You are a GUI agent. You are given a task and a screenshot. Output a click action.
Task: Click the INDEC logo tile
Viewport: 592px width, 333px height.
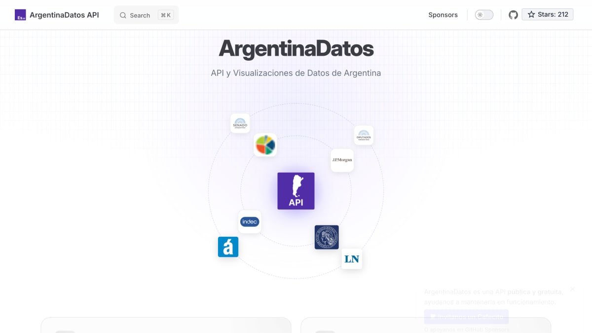250,222
